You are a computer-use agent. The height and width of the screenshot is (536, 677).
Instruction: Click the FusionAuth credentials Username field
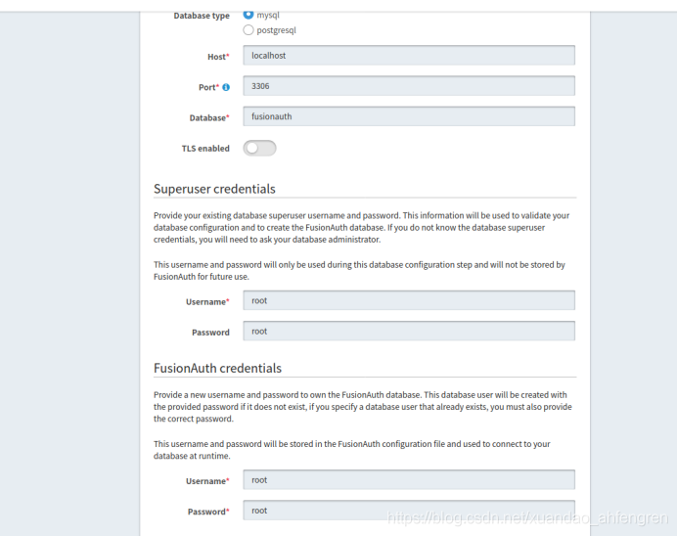tap(408, 480)
